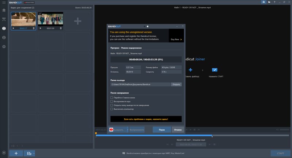Click the Скорость speed value 0.76x
The height and width of the screenshot is (158, 292).
171,72
